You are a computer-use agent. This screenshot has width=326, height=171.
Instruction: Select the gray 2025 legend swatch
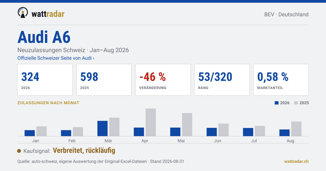[296, 103]
